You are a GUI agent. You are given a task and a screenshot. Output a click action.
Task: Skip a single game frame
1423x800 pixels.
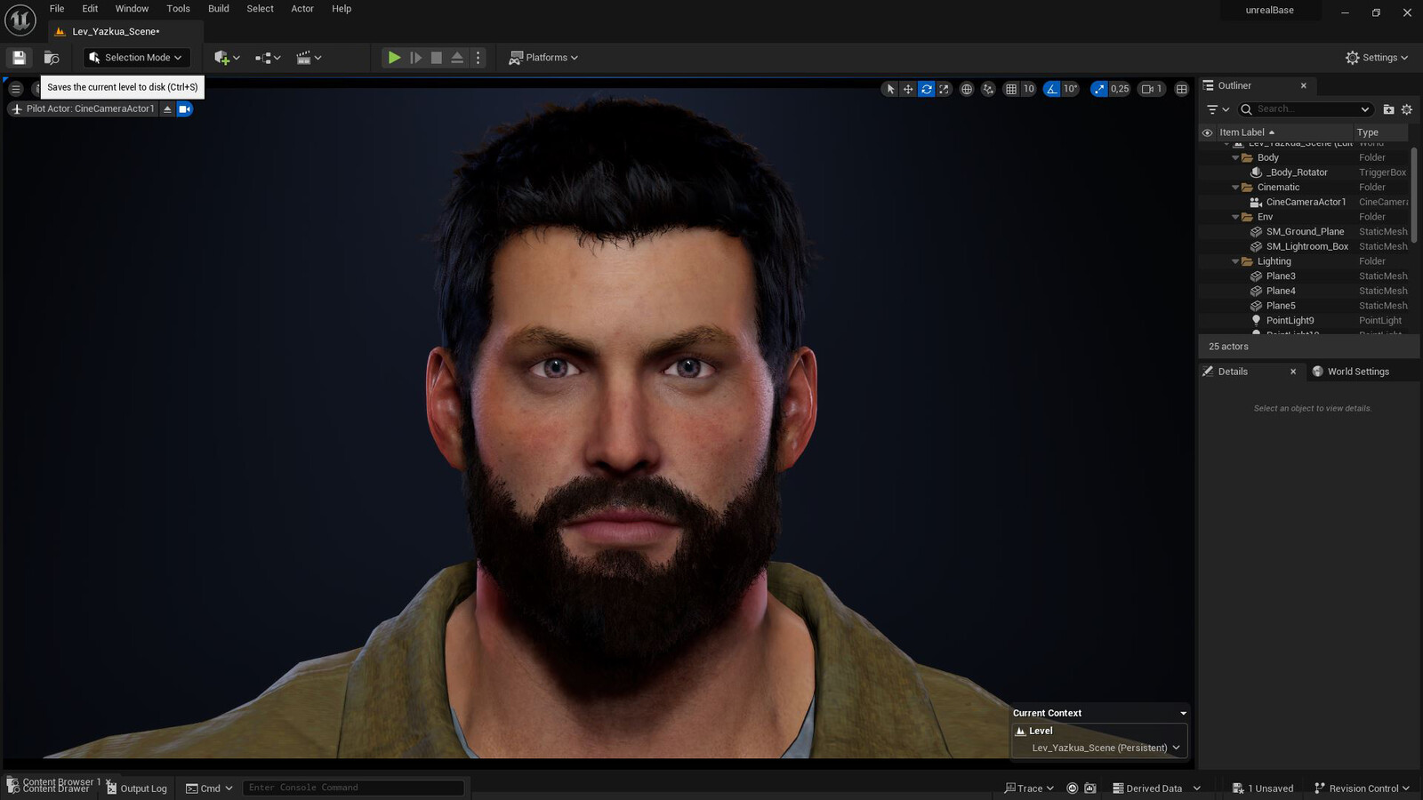coord(415,58)
